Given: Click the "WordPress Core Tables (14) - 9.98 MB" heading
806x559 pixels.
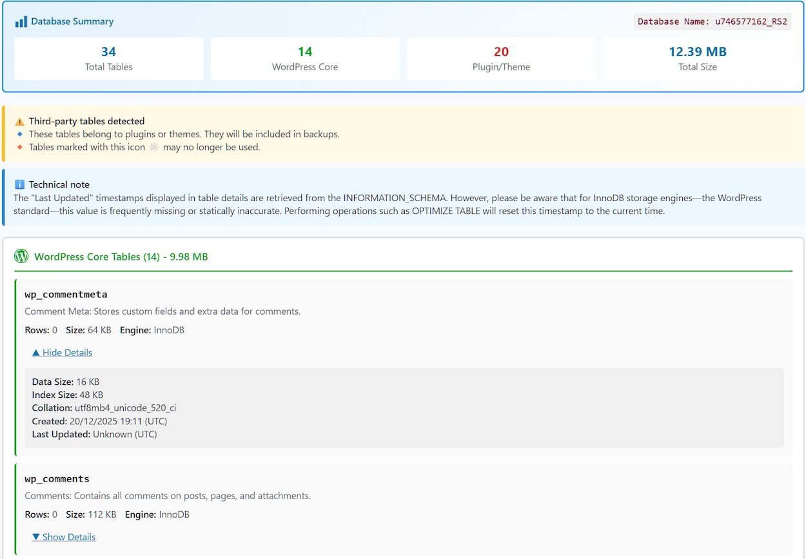Looking at the screenshot, I should pyautogui.click(x=121, y=257).
